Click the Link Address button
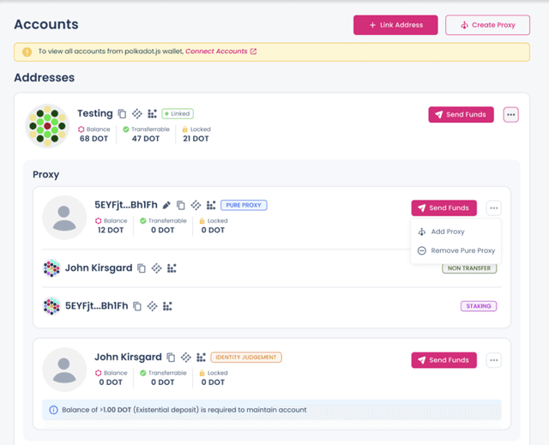Viewport: 549px width, 445px height. 395,25
